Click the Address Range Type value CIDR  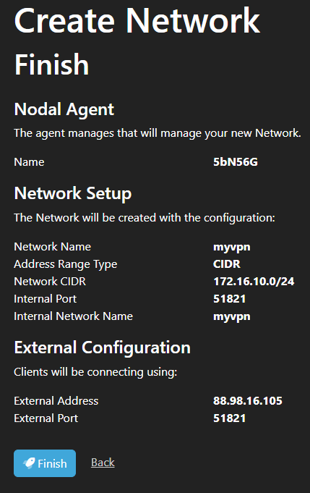[227, 264]
